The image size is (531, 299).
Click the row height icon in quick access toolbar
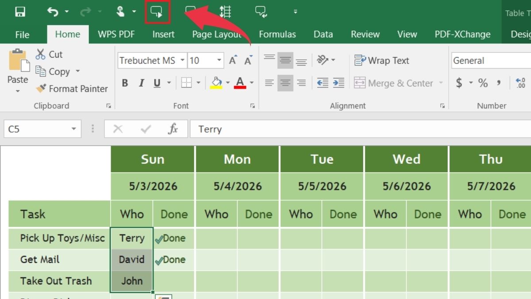click(225, 12)
